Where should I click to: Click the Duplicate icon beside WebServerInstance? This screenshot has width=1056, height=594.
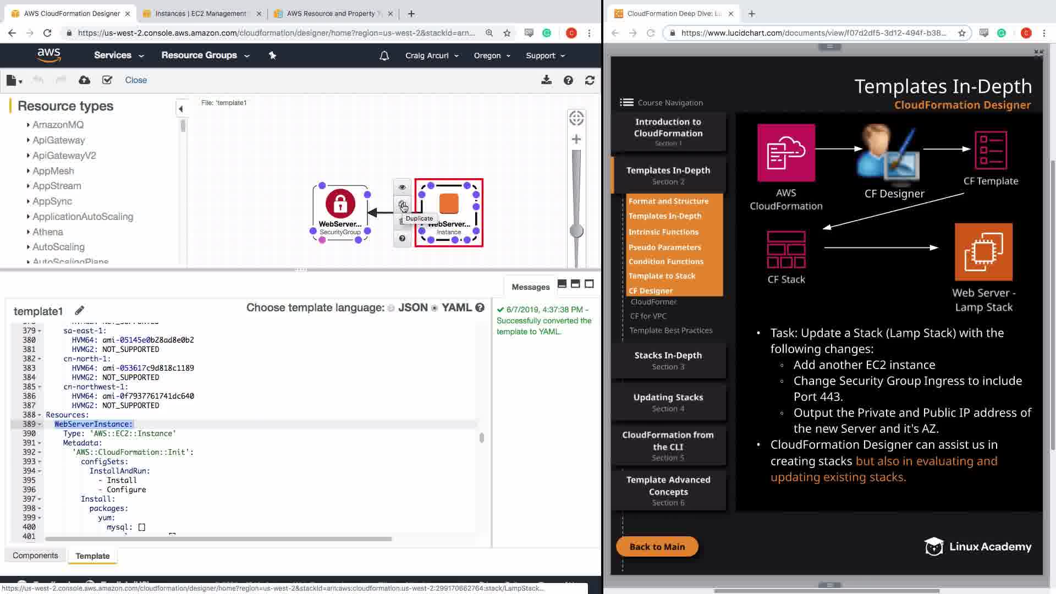point(402,205)
